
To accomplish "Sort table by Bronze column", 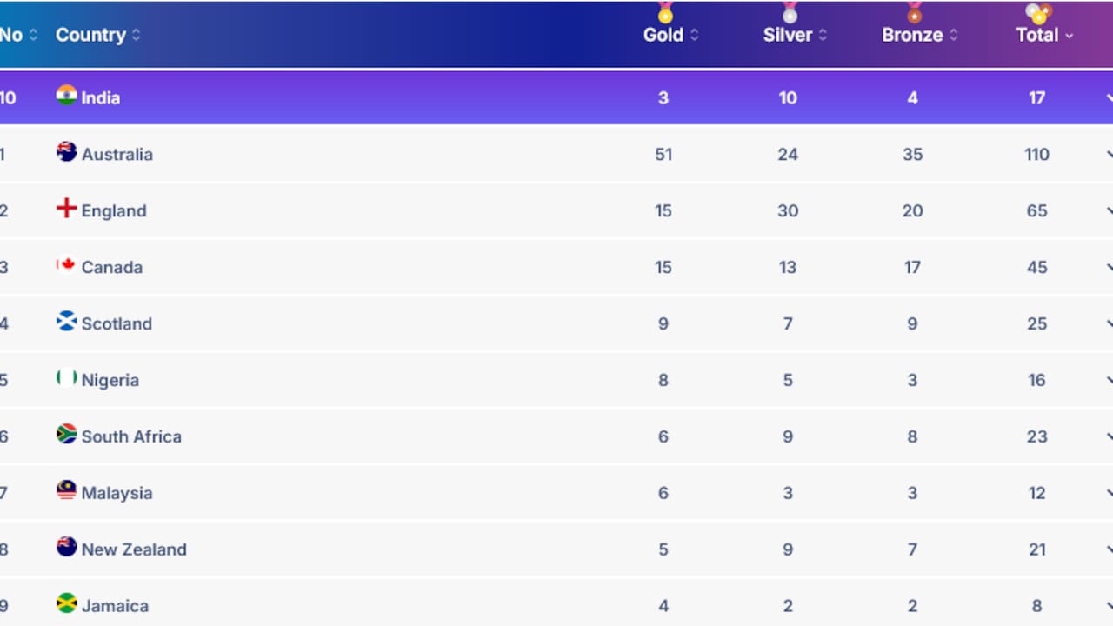I will 920,35.
